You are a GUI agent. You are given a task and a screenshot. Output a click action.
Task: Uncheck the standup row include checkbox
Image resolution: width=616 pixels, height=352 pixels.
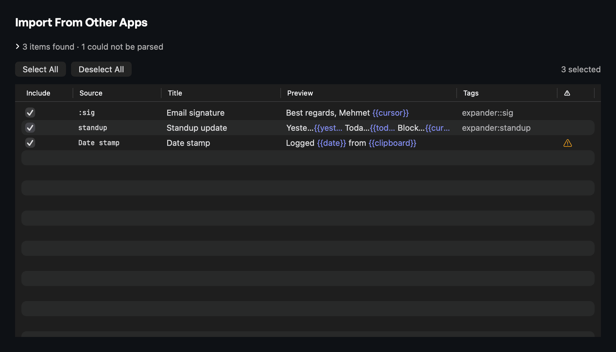coord(30,128)
